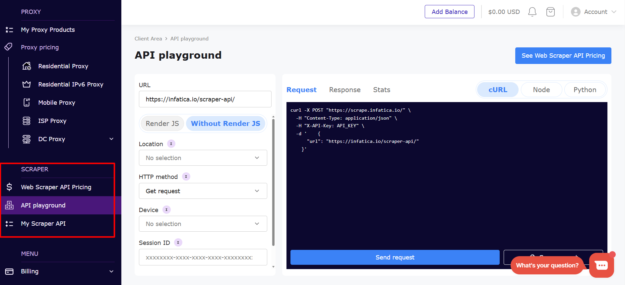The image size is (625, 285).
Task: Show info tooltip next to Location
Action: point(171,143)
